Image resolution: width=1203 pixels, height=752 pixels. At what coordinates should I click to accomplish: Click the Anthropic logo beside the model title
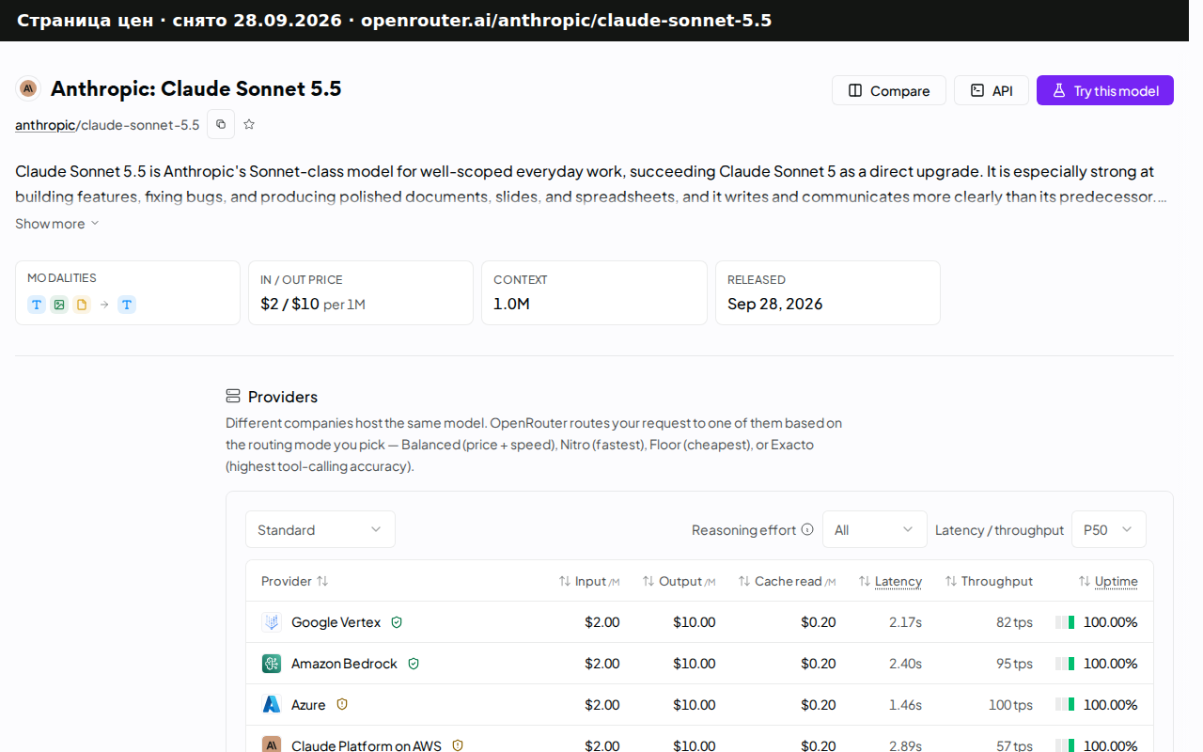point(28,88)
